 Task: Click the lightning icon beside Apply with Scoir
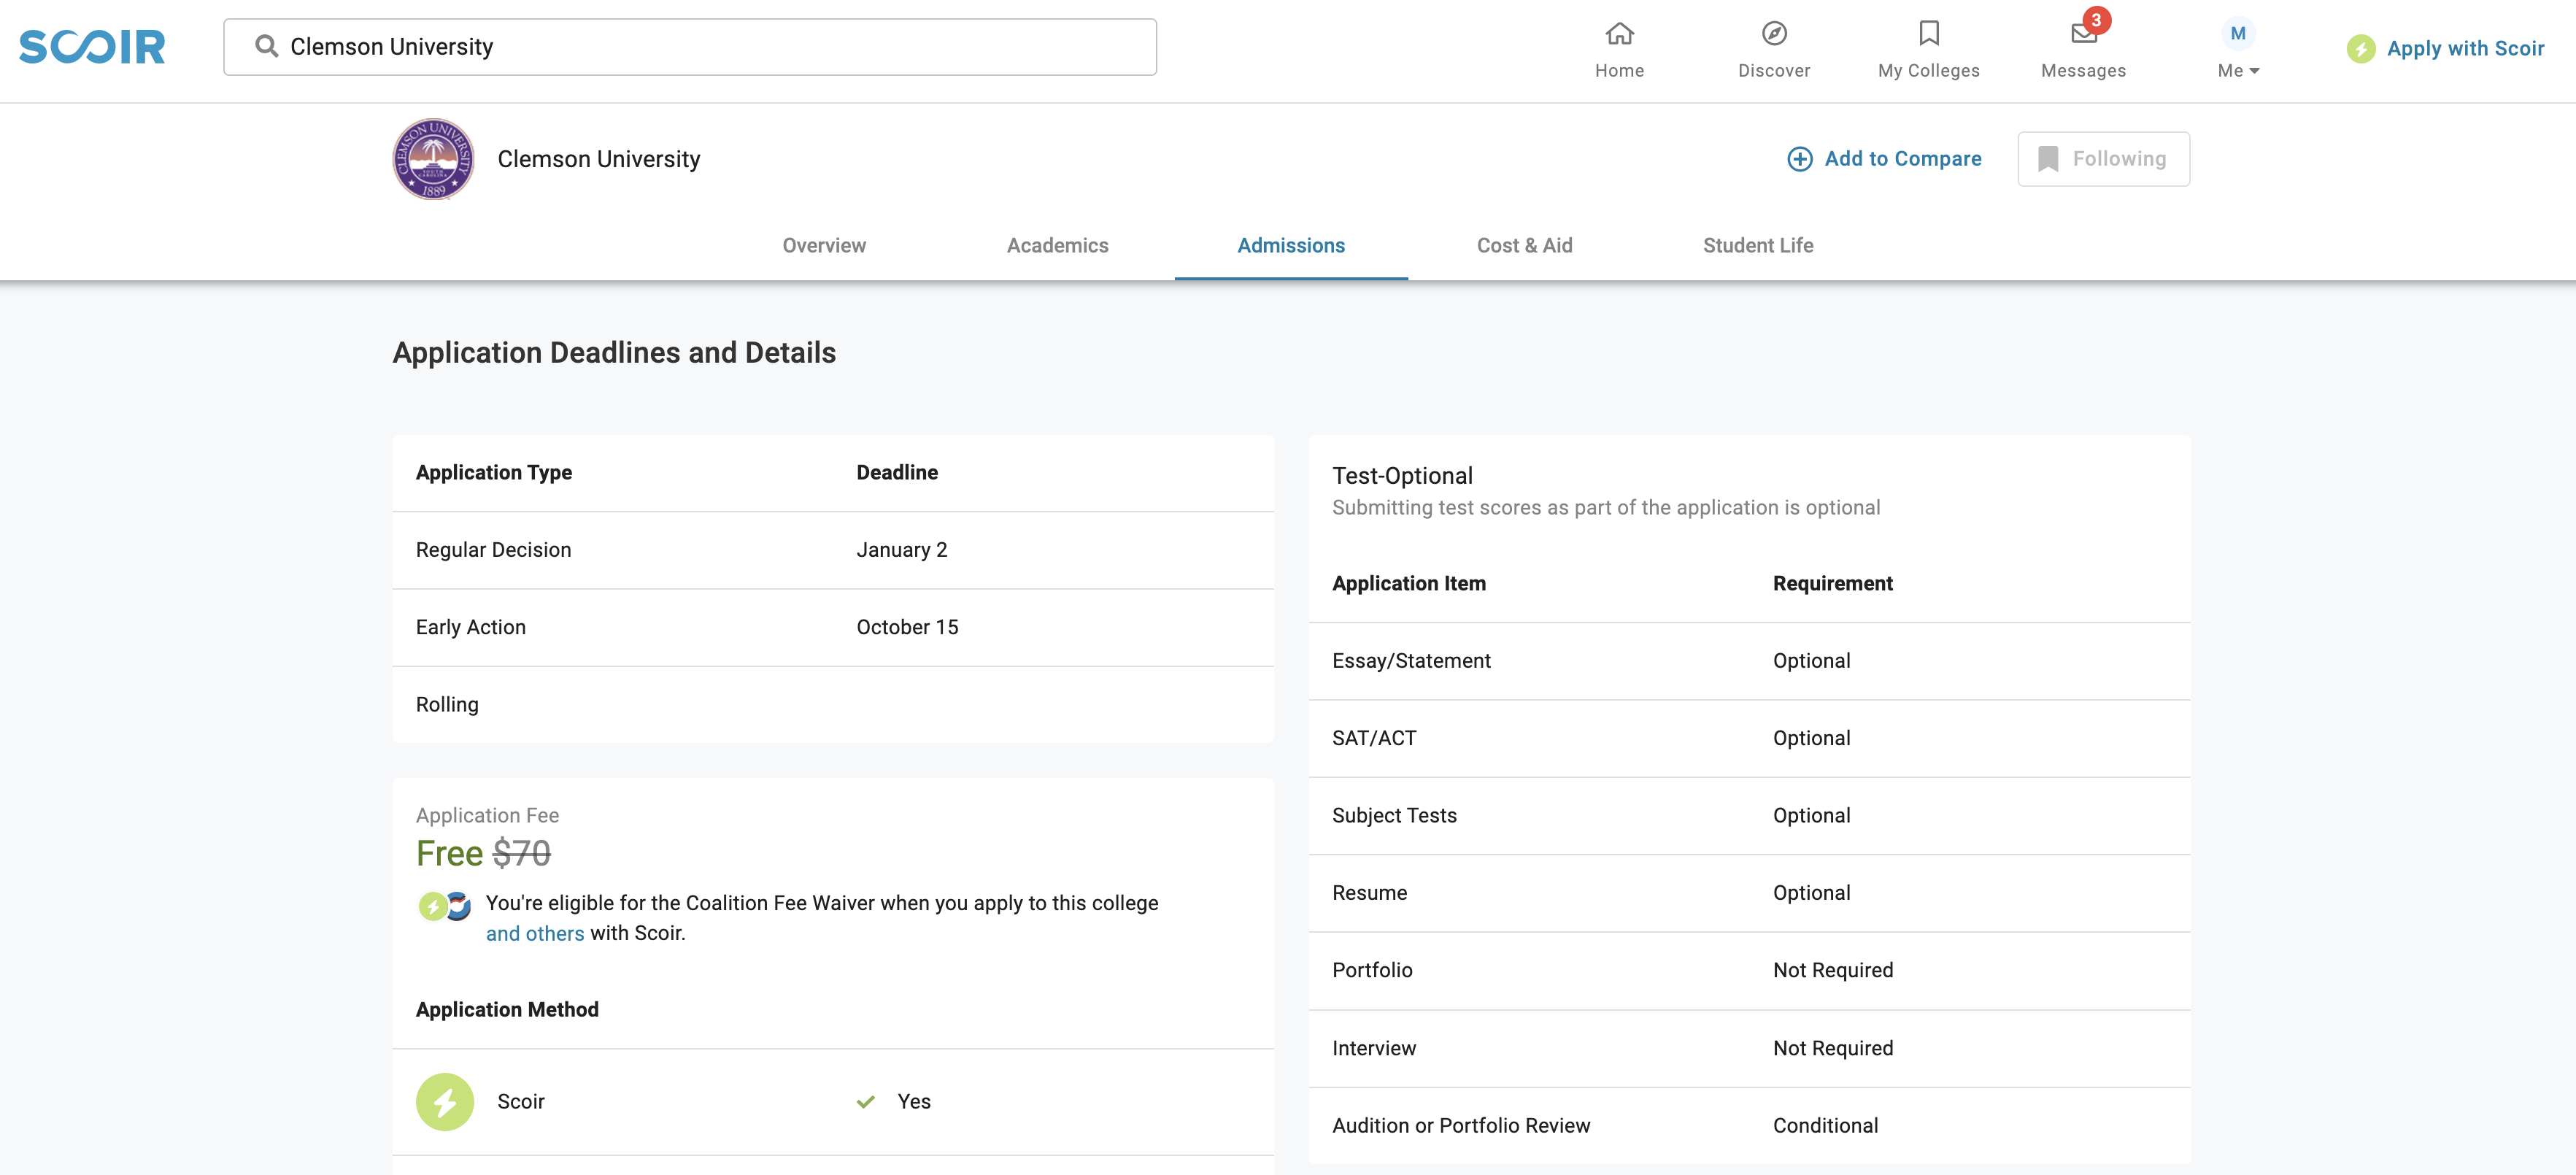pyautogui.click(x=2360, y=48)
